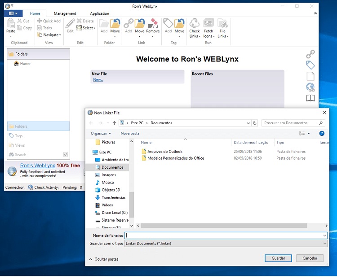Toggle the Search panel checkbox
The height and width of the screenshot is (279, 337).
[x=66, y=154]
